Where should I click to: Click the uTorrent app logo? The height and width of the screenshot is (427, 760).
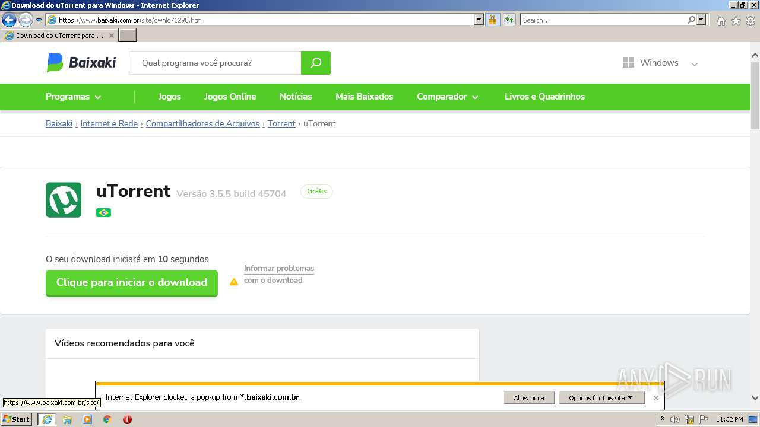[x=64, y=200]
